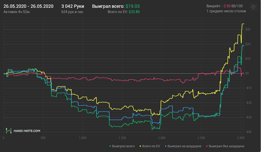Click the y-axis label $0
Viewport: 261px width, 152px height.
247,73
